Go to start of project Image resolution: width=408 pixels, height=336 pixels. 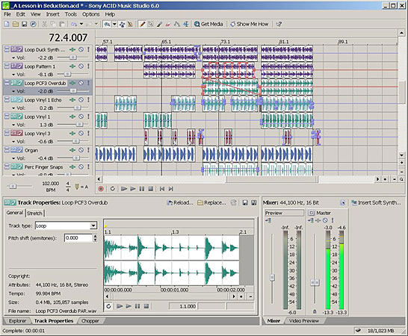pyautogui.click(x=162, y=189)
